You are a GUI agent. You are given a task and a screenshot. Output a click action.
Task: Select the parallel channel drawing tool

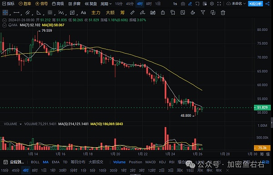(x=27, y=13)
